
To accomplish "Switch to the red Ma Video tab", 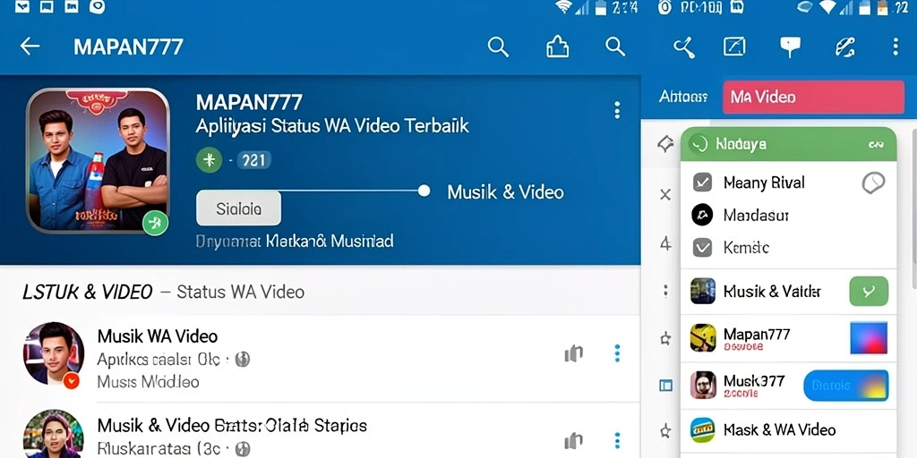I will click(813, 97).
